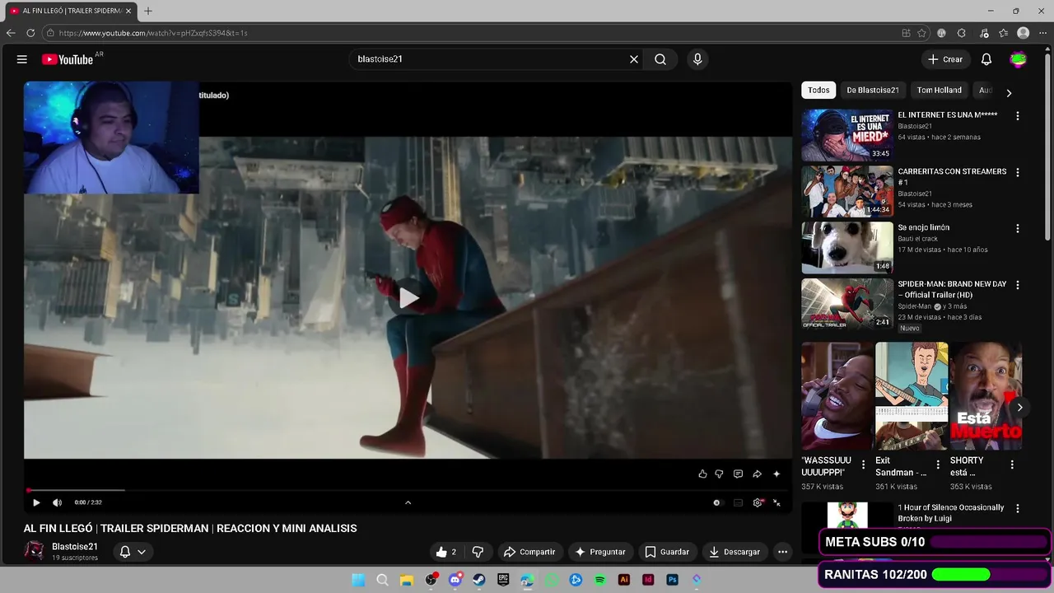Click the Crear button
The height and width of the screenshot is (593, 1054).
pos(944,59)
